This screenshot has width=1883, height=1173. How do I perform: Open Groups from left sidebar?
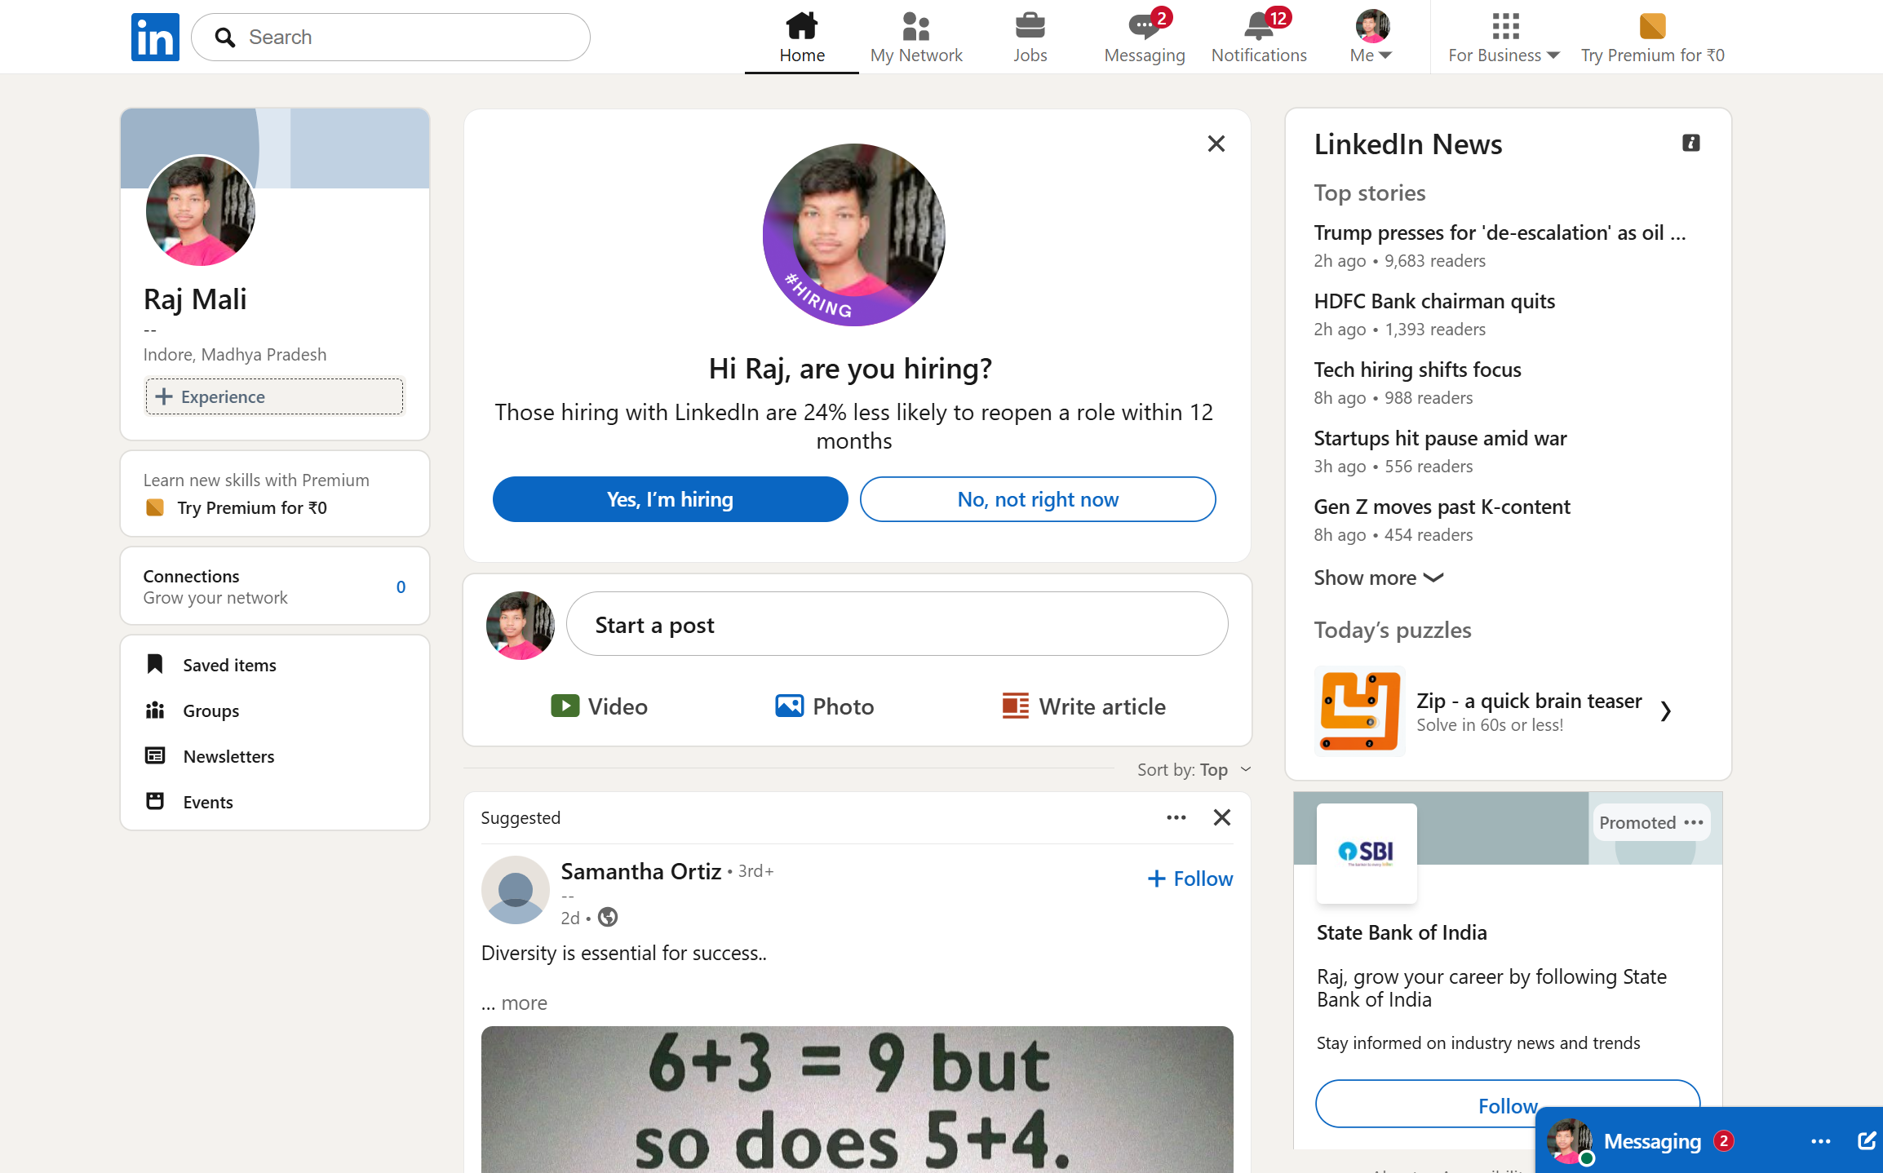(x=210, y=710)
